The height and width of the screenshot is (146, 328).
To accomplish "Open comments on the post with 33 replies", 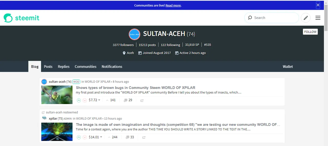I will pos(130,137).
